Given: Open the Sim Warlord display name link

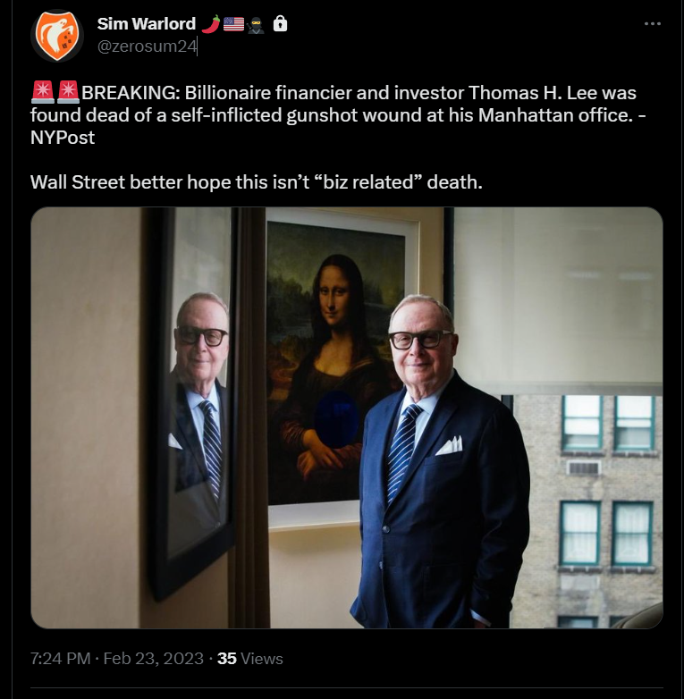Looking at the screenshot, I should pyautogui.click(x=147, y=23).
